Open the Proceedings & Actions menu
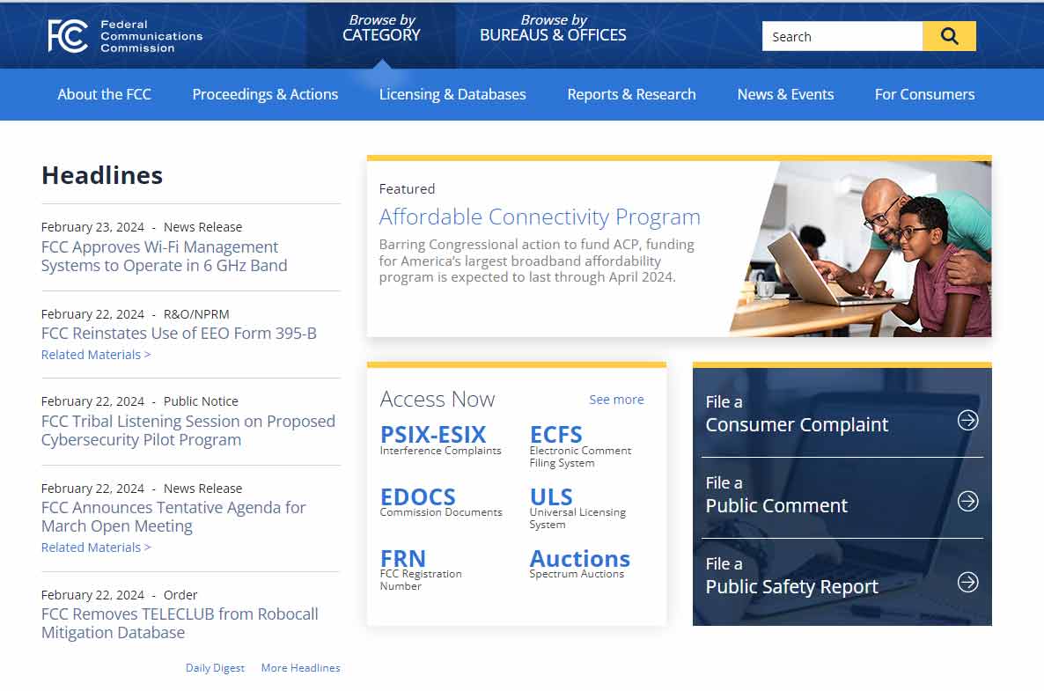This screenshot has height=691, width=1044. point(265,94)
